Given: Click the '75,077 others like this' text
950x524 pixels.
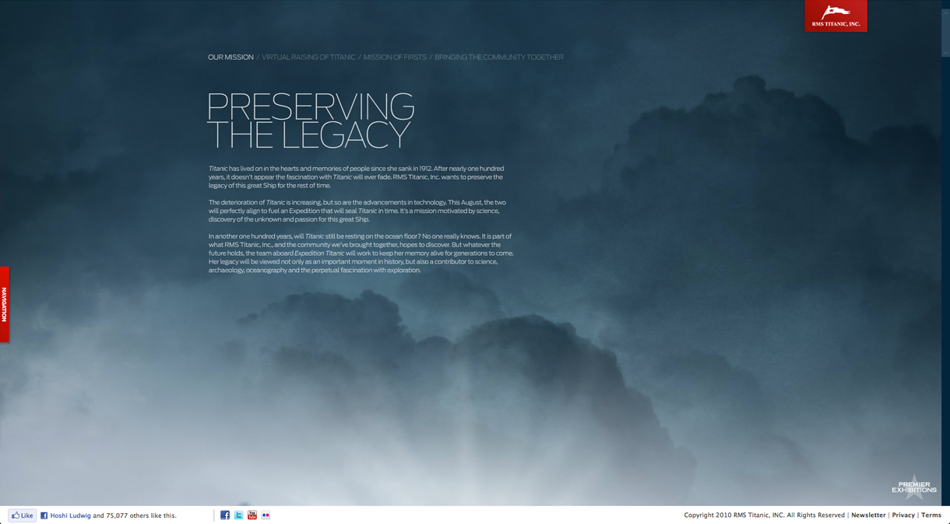Looking at the screenshot, I should [141, 515].
